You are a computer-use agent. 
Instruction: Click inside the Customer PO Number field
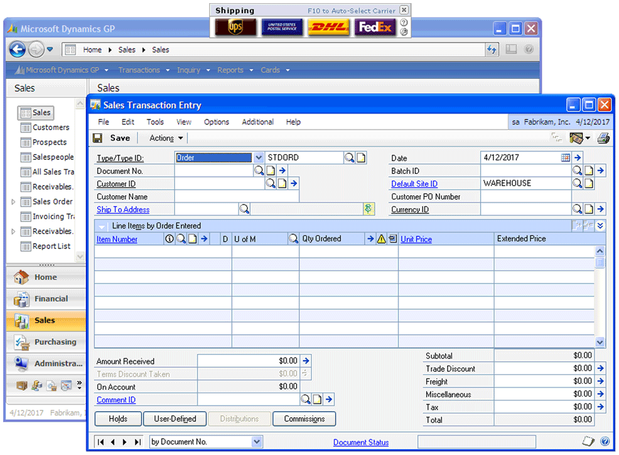pyautogui.click(x=527, y=196)
